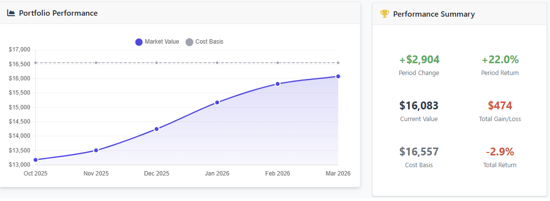Image resolution: width=550 pixels, height=201 pixels.
Task: Click the $474 Total Gain/Loss figure
Action: pyautogui.click(x=500, y=105)
